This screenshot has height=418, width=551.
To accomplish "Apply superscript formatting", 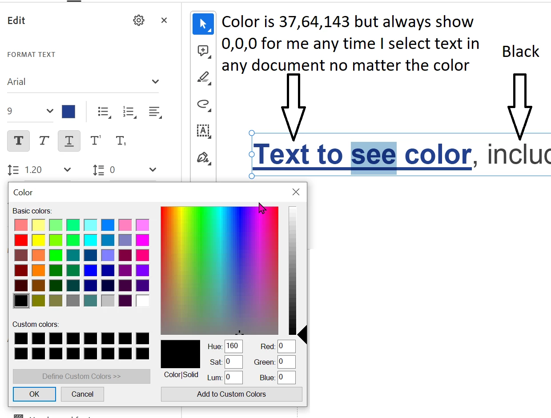I will (95, 141).
